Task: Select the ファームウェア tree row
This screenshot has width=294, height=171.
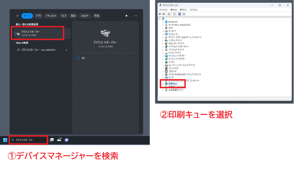Action: pyautogui.click(x=173, y=68)
